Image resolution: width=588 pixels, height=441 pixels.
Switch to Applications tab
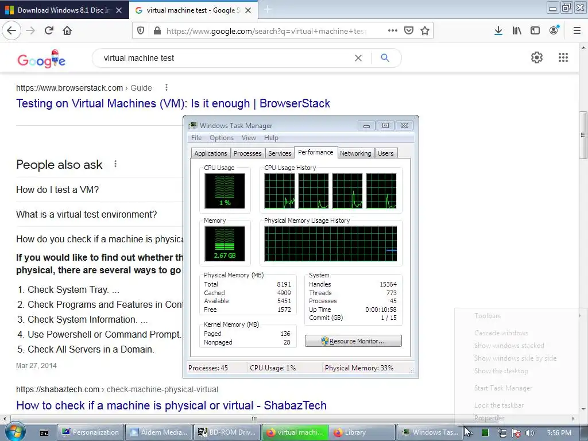coord(210,153)
